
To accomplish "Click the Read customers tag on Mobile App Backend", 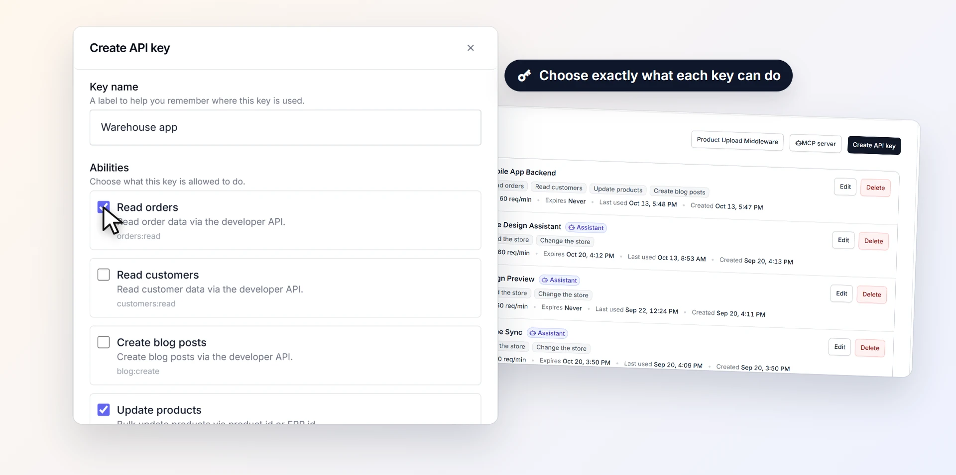I will (x=559, y=188).
